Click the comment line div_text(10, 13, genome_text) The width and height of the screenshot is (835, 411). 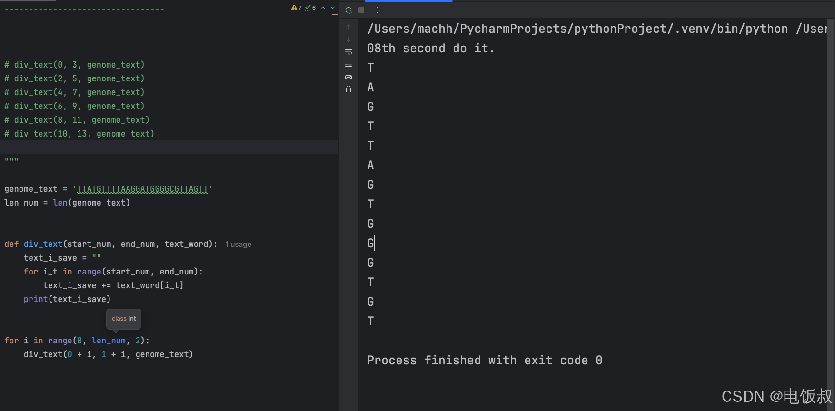(x=80, y=134)
